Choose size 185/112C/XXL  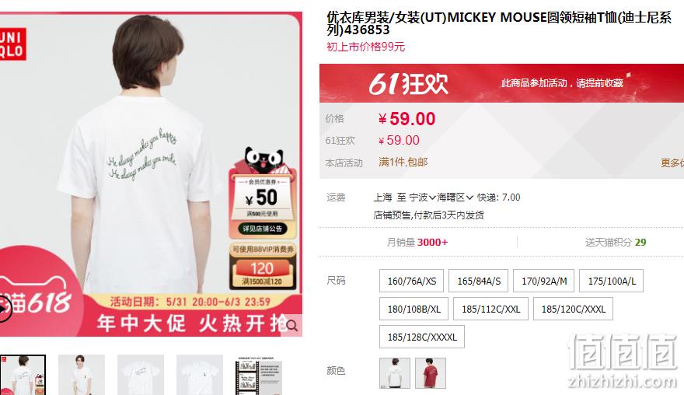click(x=490, y=309)
